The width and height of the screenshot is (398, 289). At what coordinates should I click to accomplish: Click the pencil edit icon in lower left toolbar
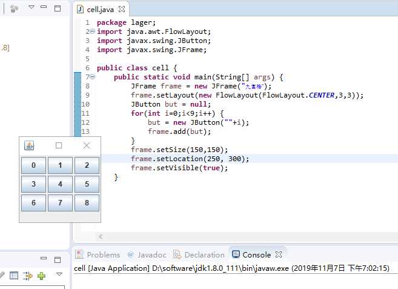[x=2, y=275]
